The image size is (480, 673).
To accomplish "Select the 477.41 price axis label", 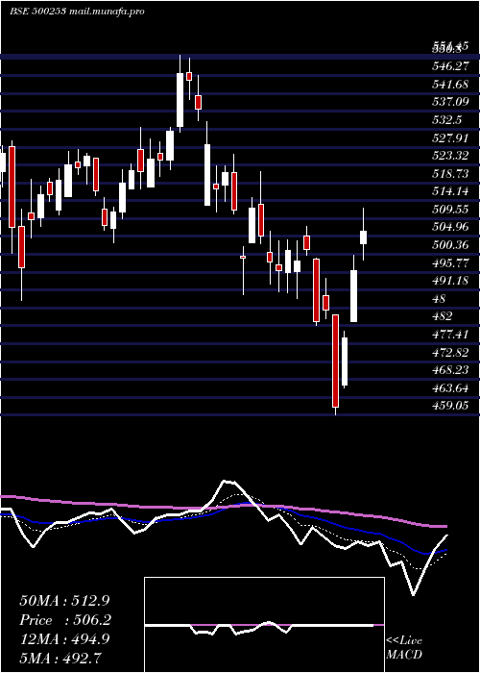I will tap(450, 335).
